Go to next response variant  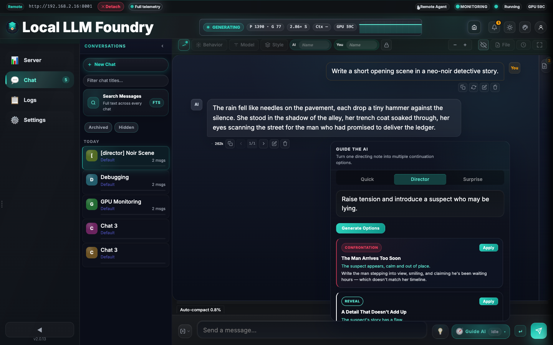coord(263,144)
